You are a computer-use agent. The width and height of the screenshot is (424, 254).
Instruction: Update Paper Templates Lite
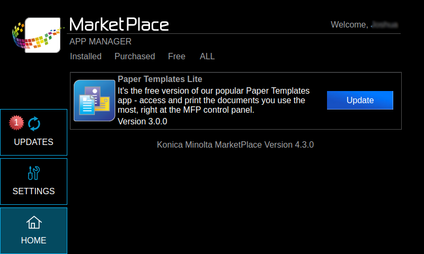coord(360,100)
